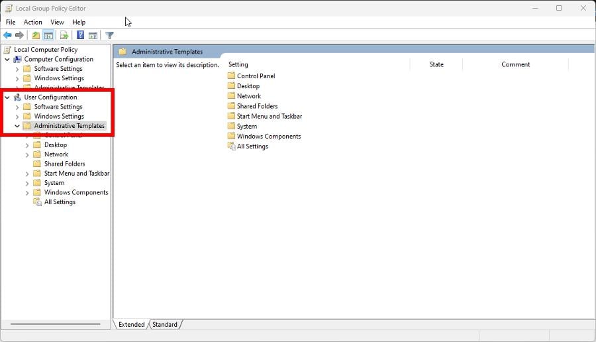Expand Software Settings under Computer Configuration

click(x=17, y=69)
